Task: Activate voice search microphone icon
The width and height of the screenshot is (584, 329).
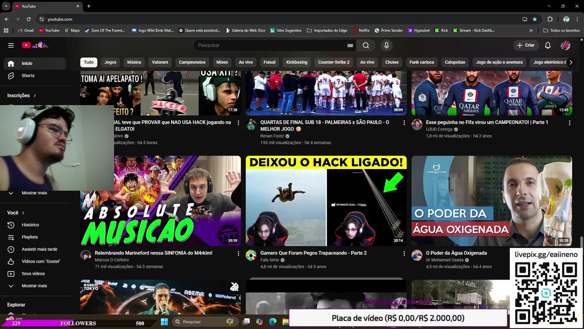Action: click(x=386, y=45)
